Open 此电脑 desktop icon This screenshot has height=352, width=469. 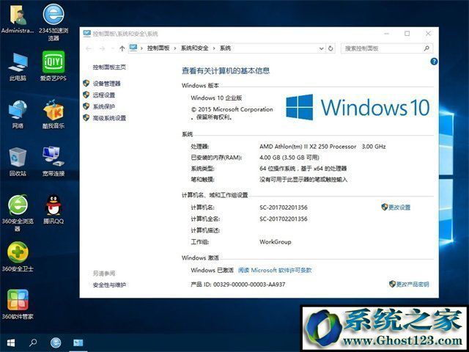click(x=18, y=67)
